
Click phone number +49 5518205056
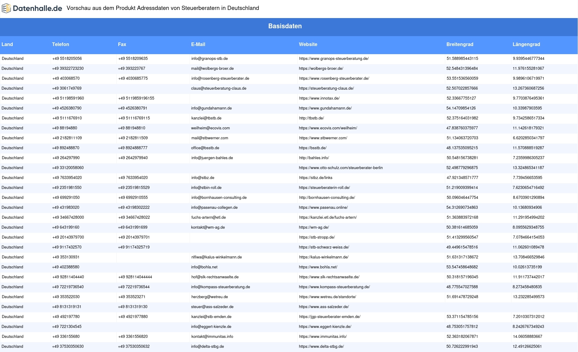(x=67, y=59)
